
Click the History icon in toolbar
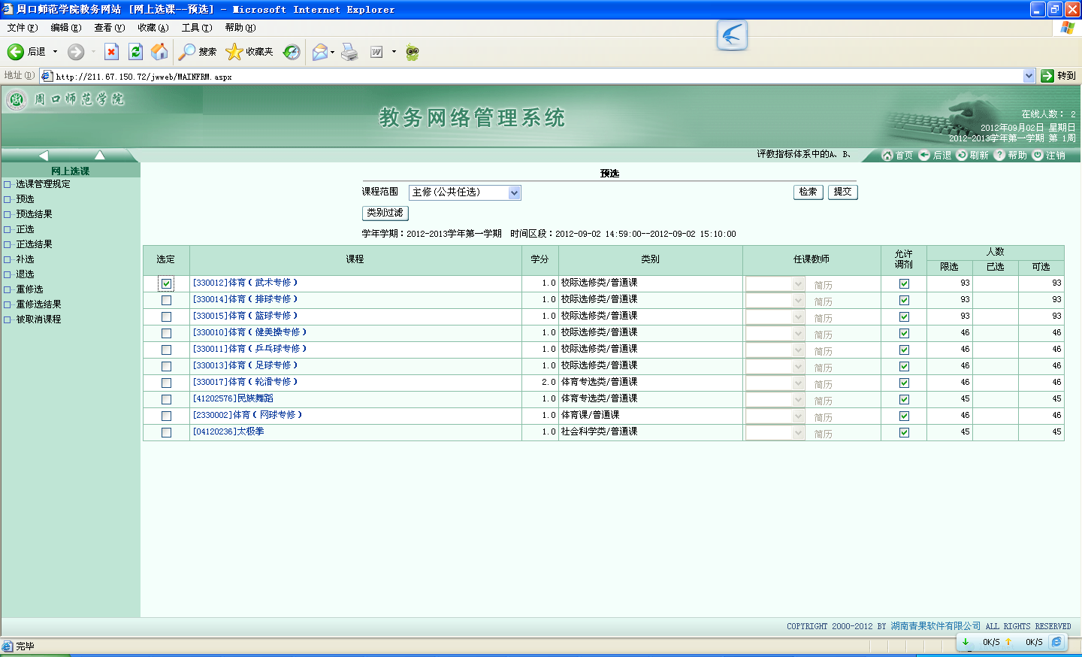tap(292, 52)
